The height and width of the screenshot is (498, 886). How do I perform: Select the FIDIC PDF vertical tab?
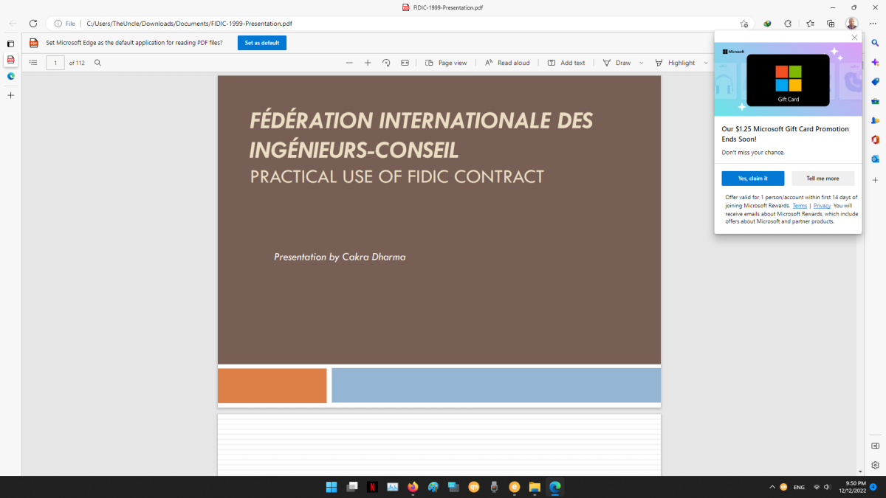(x=10, y=60)
